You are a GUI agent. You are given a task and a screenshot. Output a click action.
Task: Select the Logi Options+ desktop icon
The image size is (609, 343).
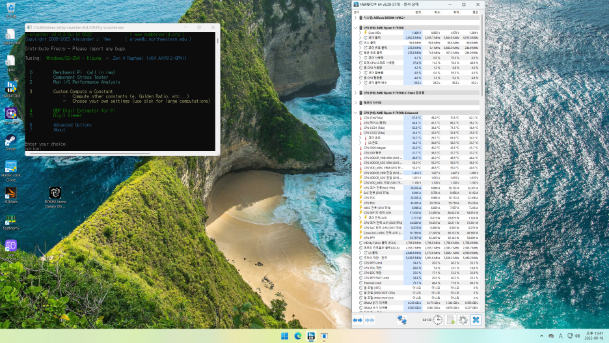coord(11,249)
